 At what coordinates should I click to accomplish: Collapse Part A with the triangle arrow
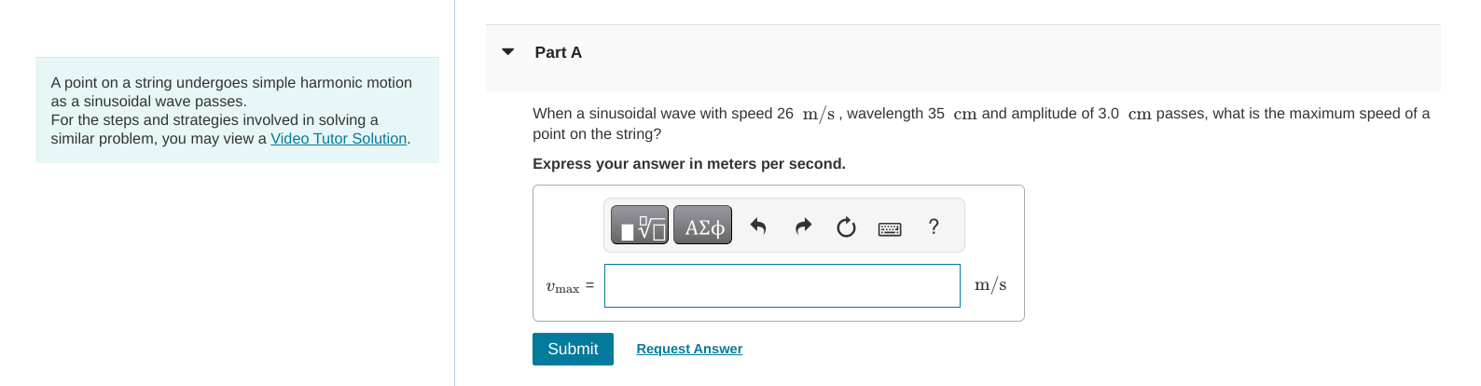[x=508, y=52]
